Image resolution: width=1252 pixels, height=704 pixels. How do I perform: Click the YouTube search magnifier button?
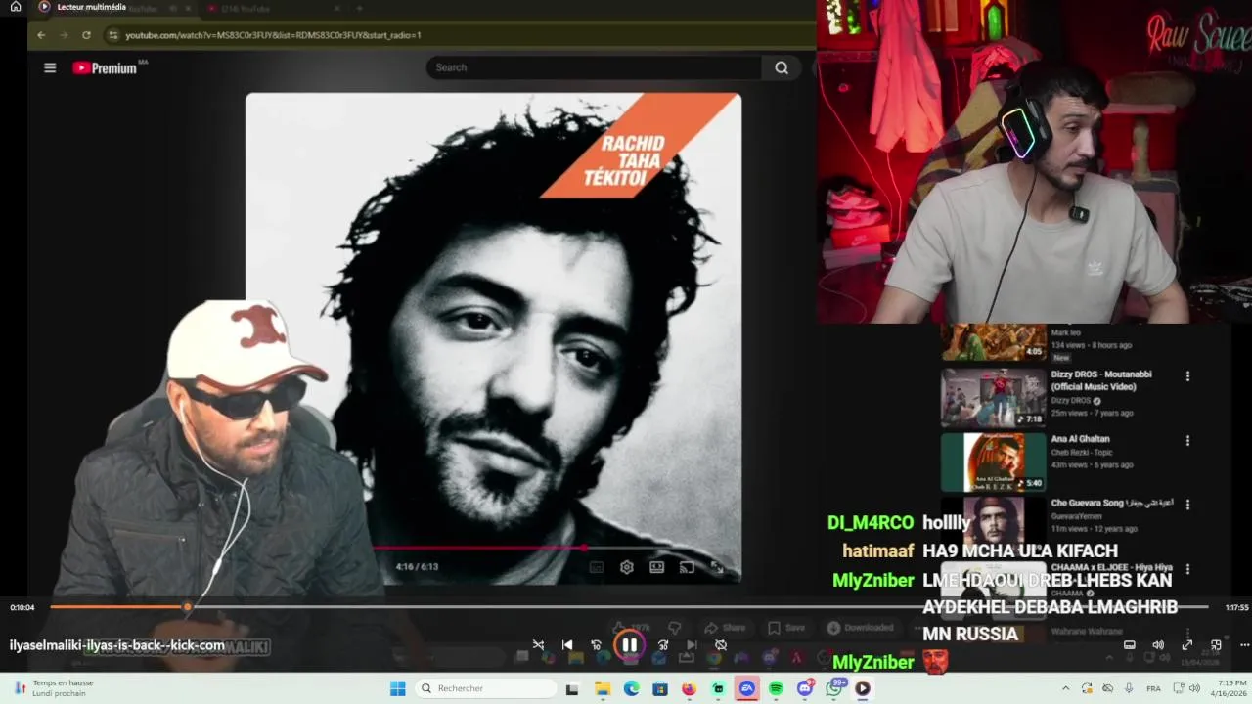[x=782, y=67]
